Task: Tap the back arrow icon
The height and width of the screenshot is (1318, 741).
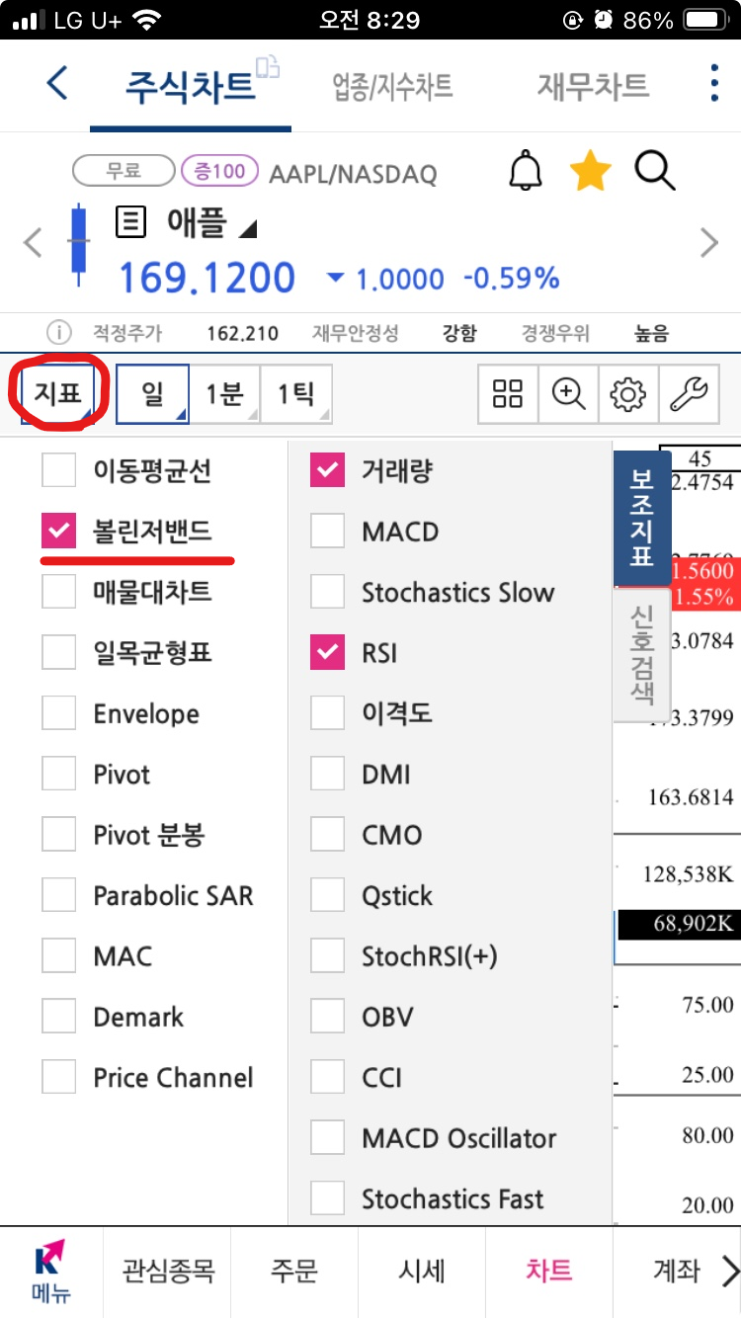Action: tap(58, 84)
